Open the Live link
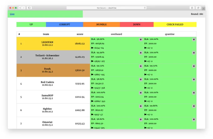 click(12, 14)
